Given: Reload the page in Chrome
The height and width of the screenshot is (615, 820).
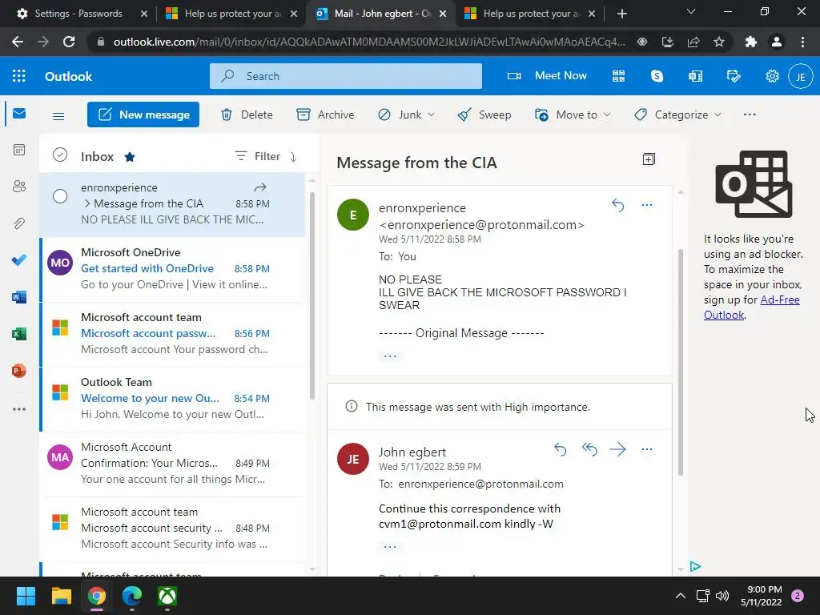Looking at the screenshot, I should [69, 42].
